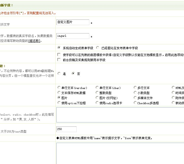Choose 整数类型 data type

[97, 93]
